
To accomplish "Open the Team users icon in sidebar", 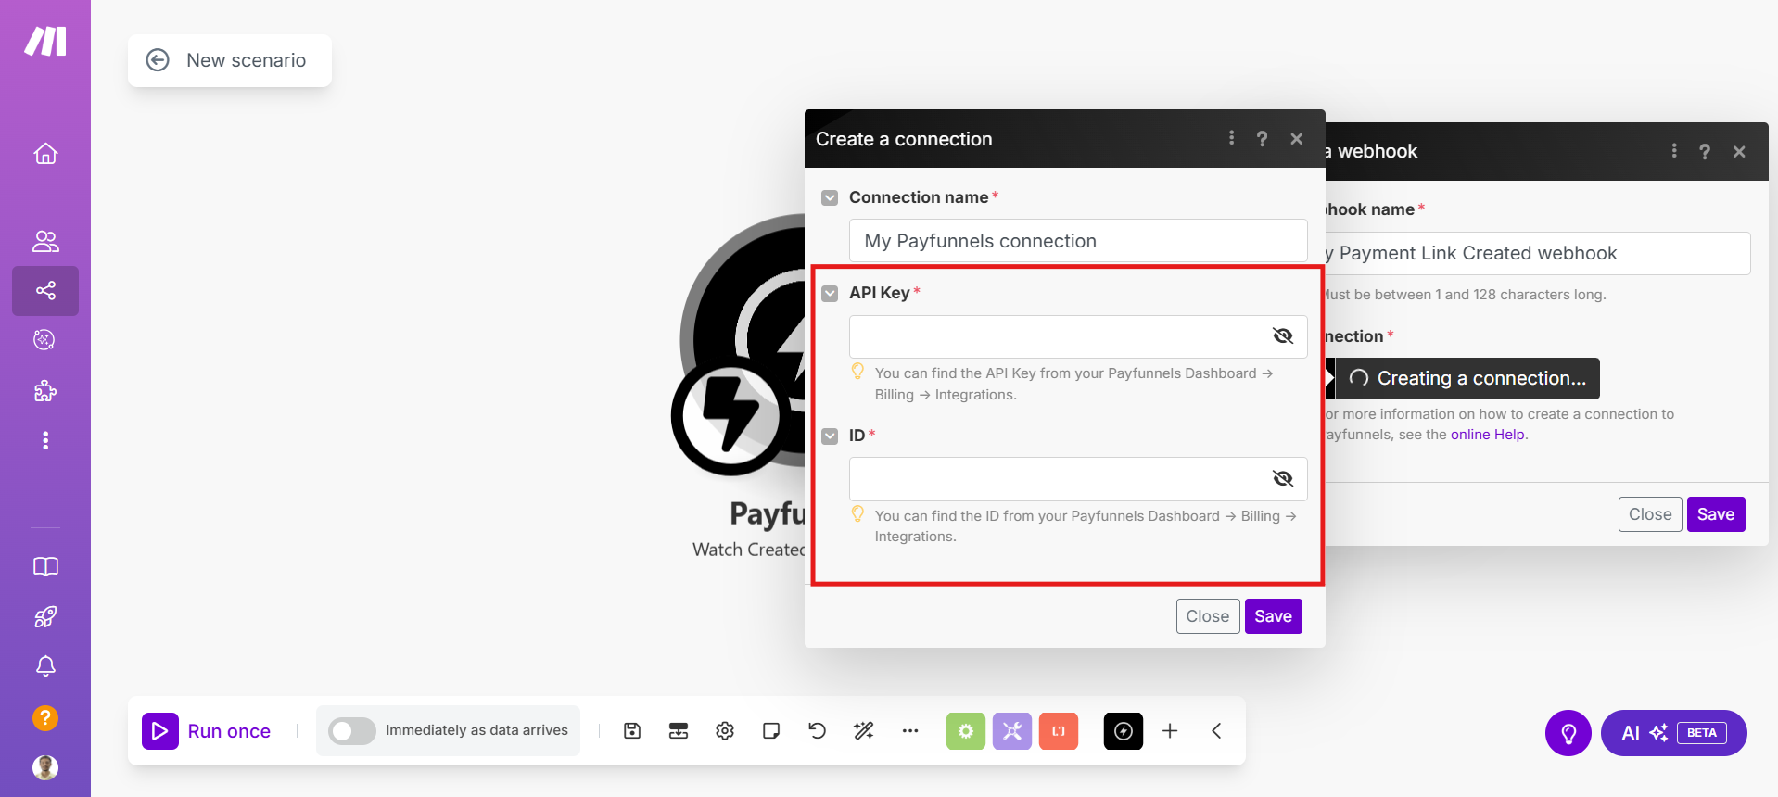I will (x=45, y=242).
